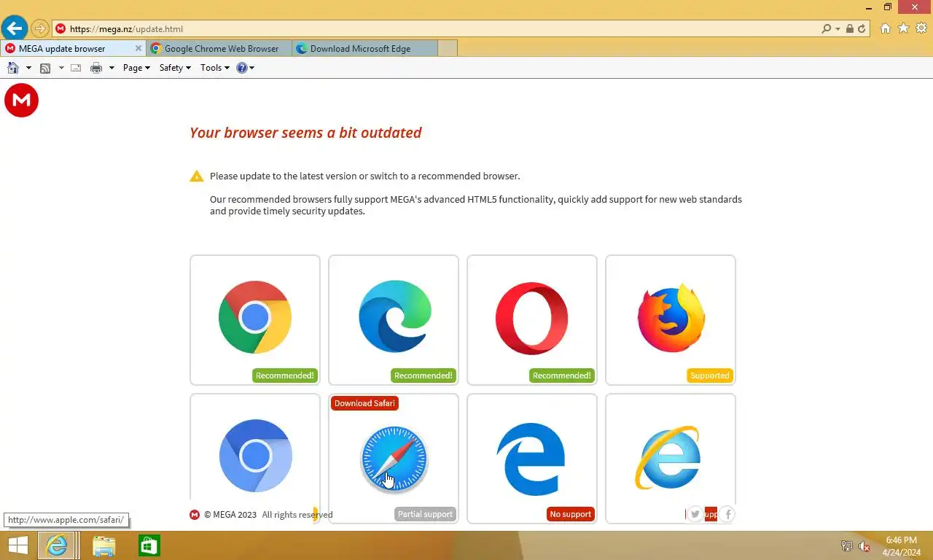Expand the feeds dropdown arrow
The height and width of the screenshot is (560, 933).
[x=61, y=68]
